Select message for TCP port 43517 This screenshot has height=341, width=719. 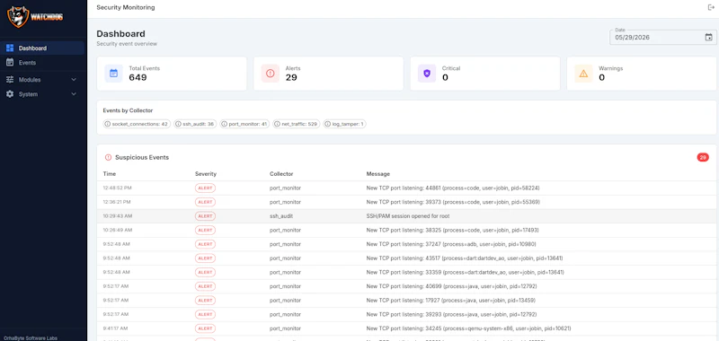pos(465,258)
